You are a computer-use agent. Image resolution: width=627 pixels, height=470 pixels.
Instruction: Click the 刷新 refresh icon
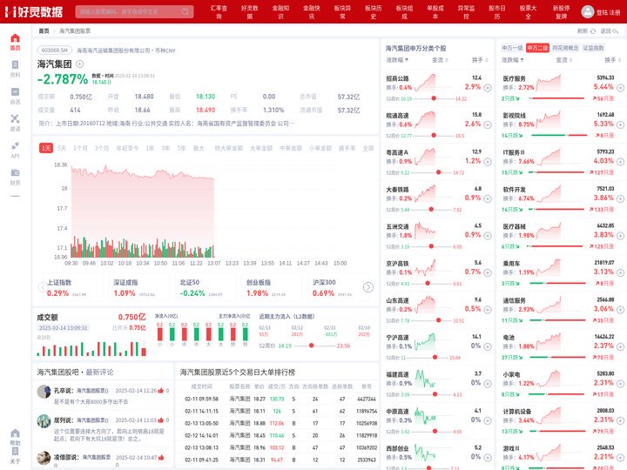click(593, 30)
